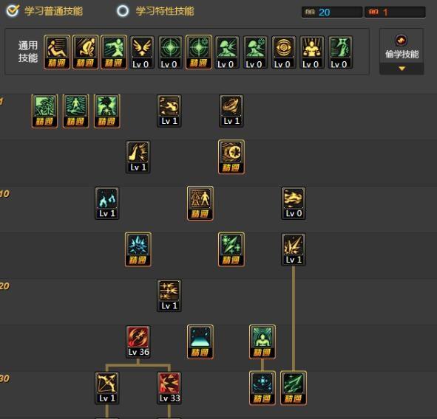Toggle the 学习普通技能 checkbox
The width and height of the screenshot is (437, 419).
(13, 11)
